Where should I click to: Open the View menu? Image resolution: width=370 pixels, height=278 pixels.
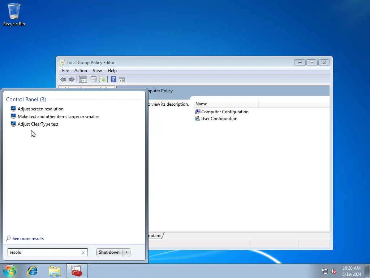[x=97, y=71]
